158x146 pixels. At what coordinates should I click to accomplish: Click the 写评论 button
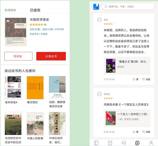click(18, 56)
